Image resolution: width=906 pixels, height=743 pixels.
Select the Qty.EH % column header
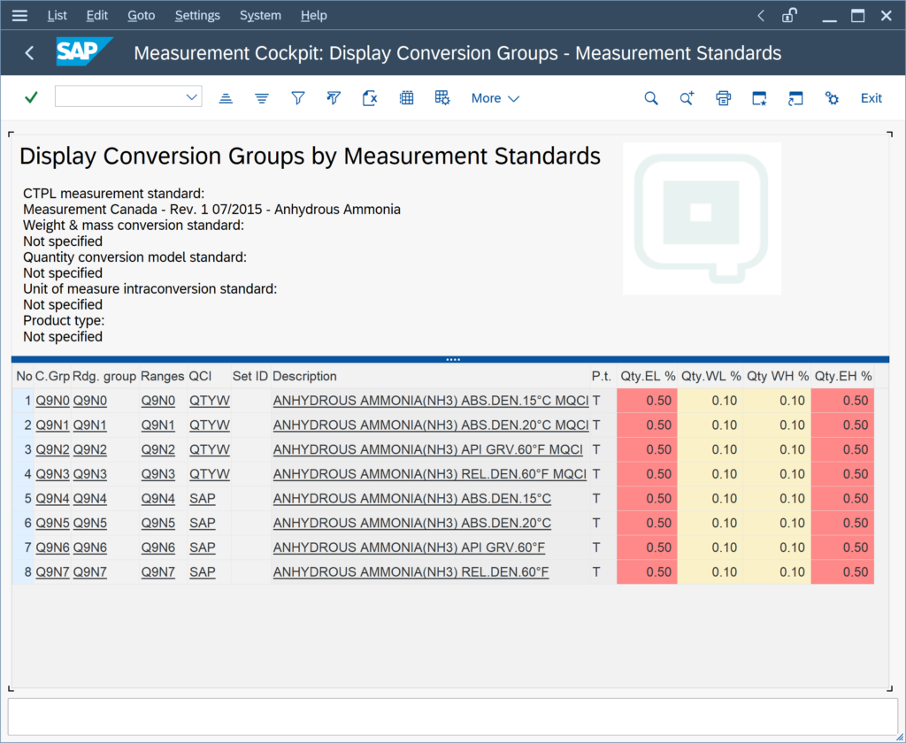tap(843, 376)
